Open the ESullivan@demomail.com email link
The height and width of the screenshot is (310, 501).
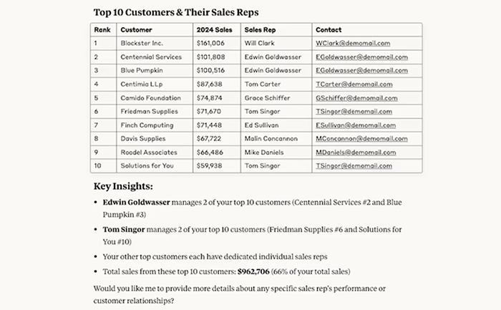pyautogui.click(x=356, y=125)
